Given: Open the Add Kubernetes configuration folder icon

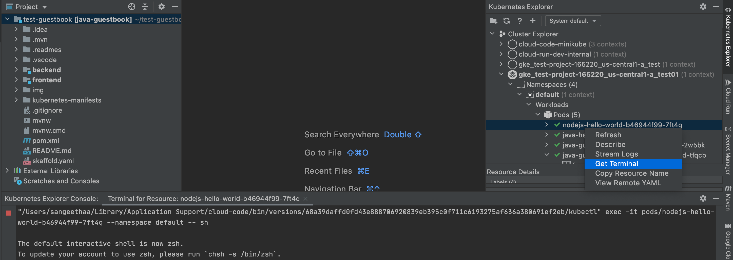Looking at the screenshot, I should point(493,20).
